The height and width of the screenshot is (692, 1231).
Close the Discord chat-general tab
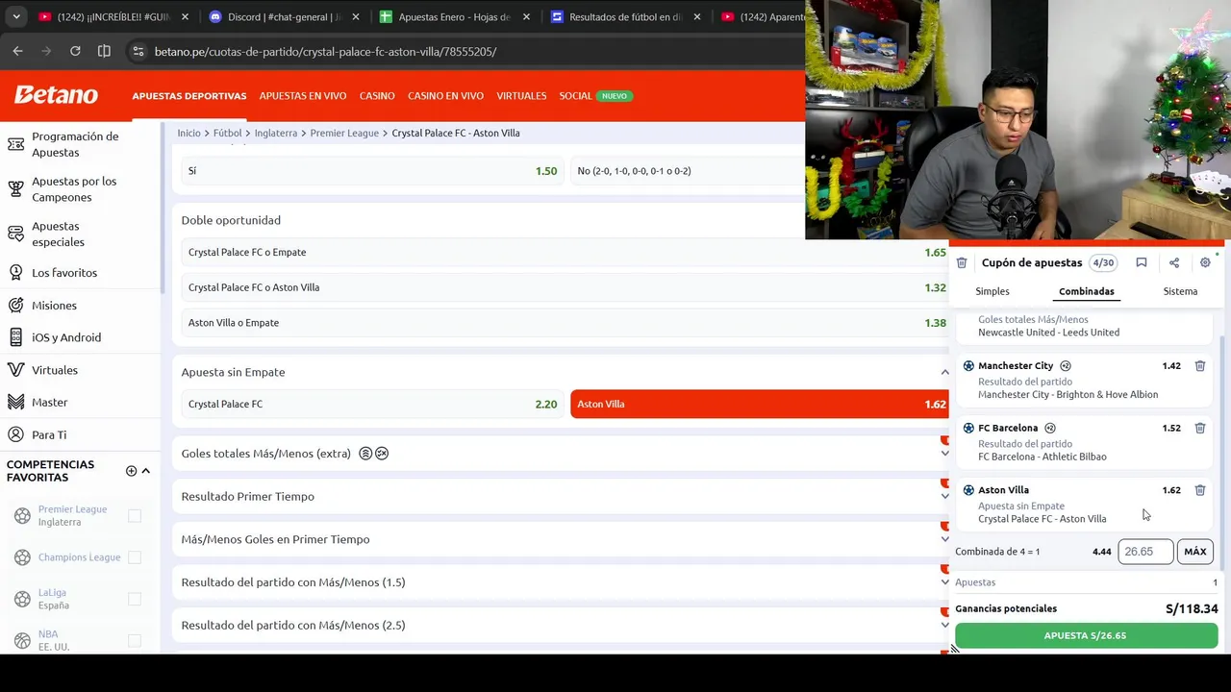(356, 16)
